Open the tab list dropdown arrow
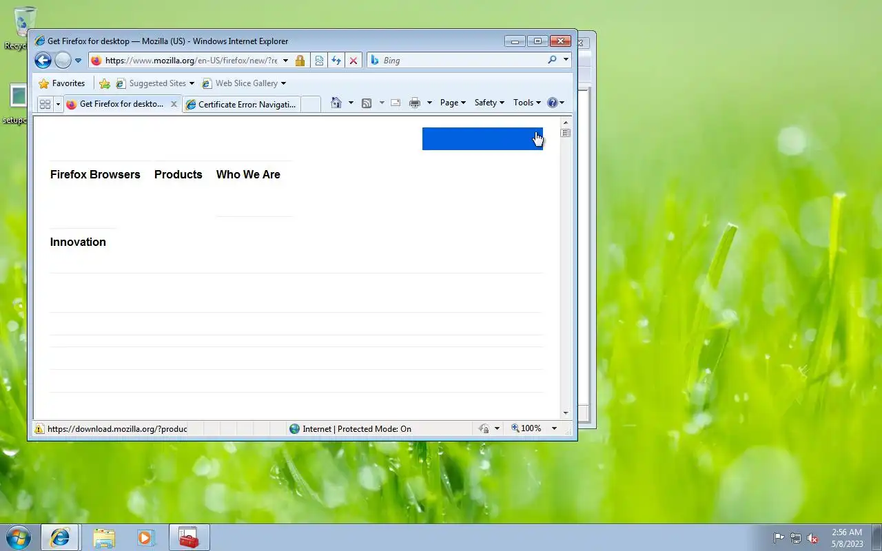Screen dimensions: 882x551 58,104
